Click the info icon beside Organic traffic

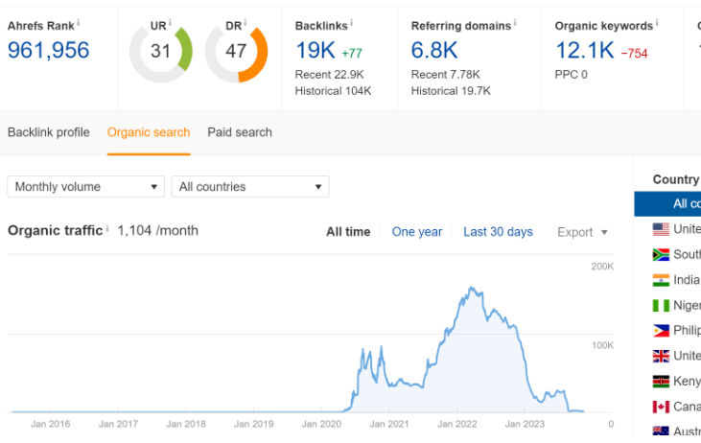pos(107,230)
